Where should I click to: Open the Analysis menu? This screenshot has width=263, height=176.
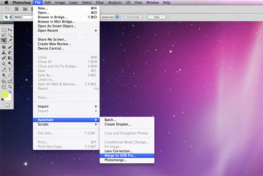pos(115,3)
